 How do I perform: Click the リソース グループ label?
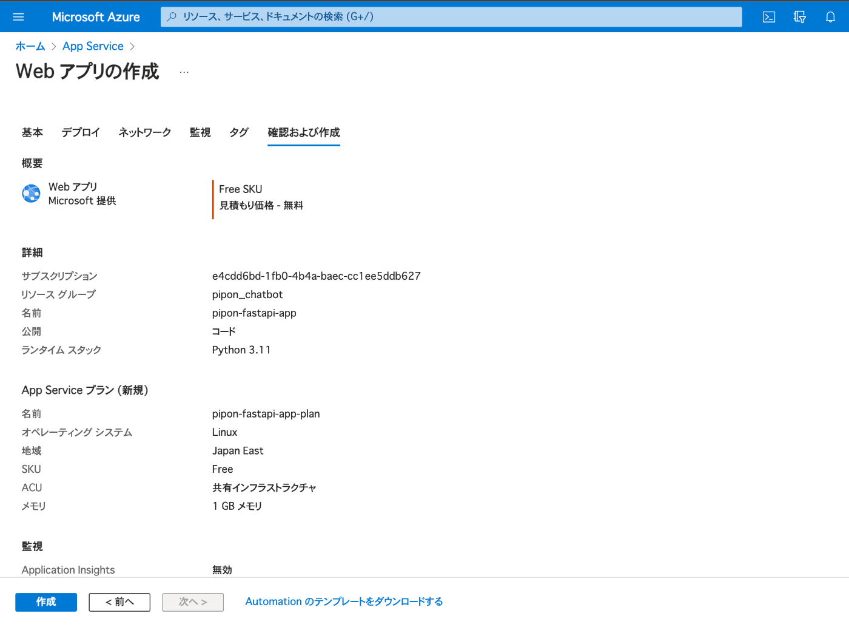click(x=59, y=294)
